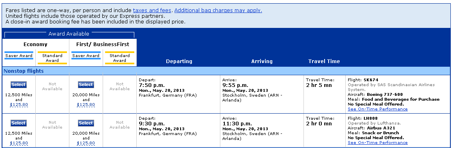This screenshot has height=148, width=452.
Task: Open Additional bag charges may apply link
Action: pyautogui.click(x=218, y=11)
